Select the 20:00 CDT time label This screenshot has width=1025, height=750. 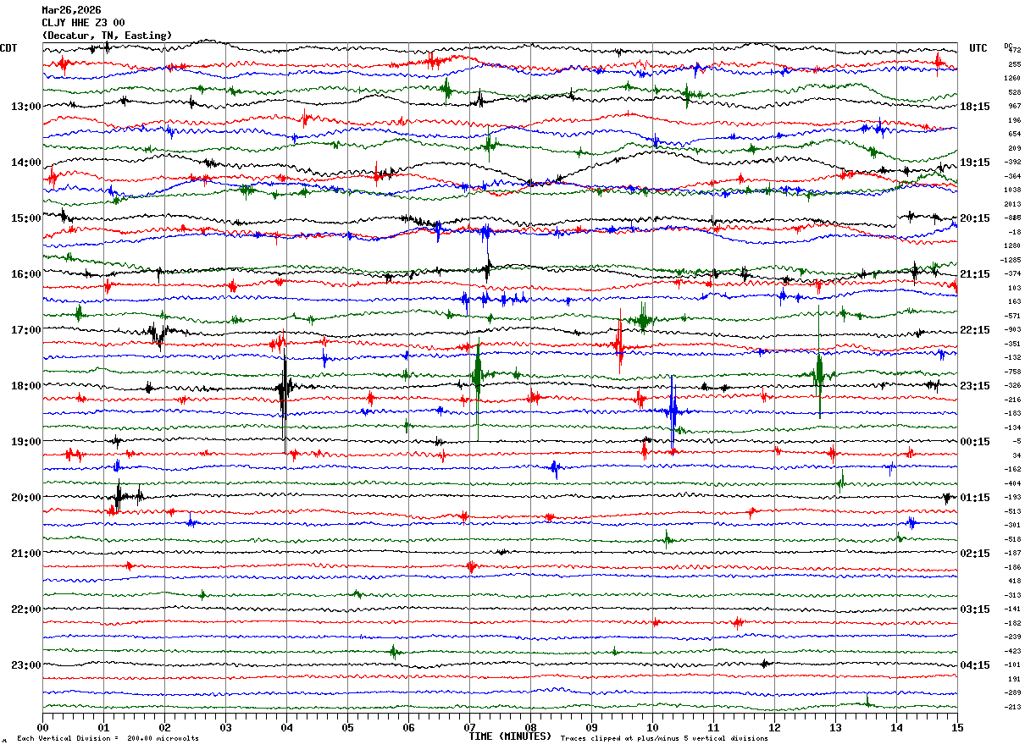[26, 498]
